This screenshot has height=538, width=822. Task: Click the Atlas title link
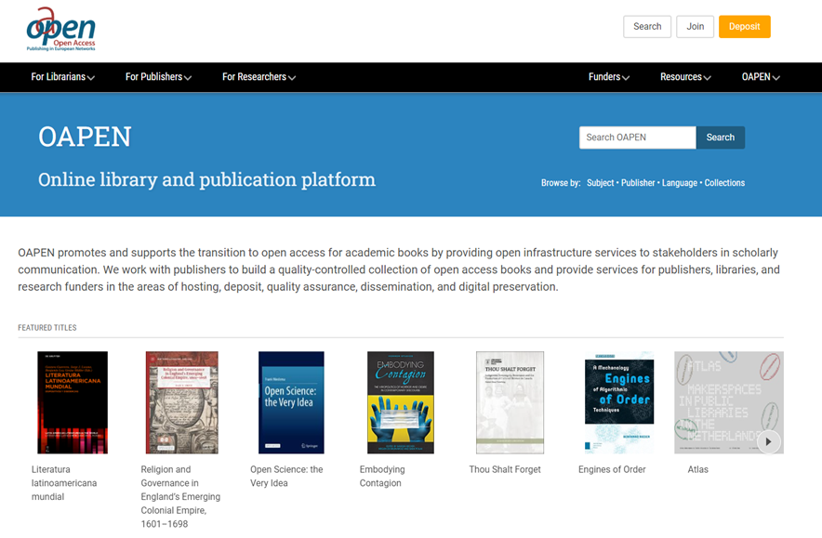pos(697,469)
